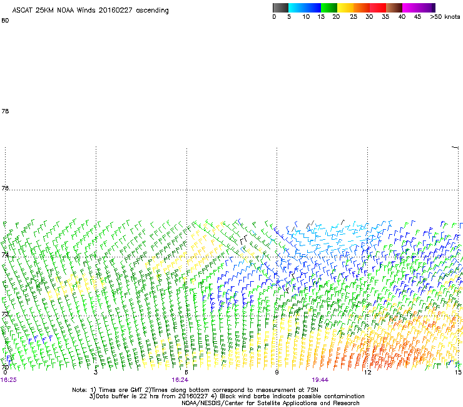The height and width of the screenshot is (407, 463).
Task: Select the brown 35-40 knots legend swatch
Action: [394, 8]
